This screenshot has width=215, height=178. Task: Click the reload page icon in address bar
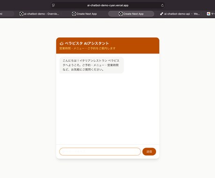(x=162, y=6)
